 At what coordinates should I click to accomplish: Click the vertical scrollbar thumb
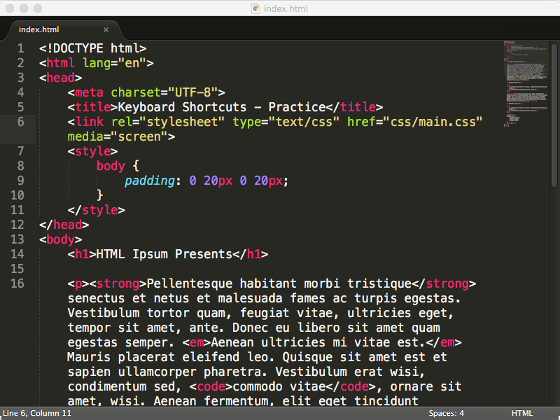coord(554,112)
